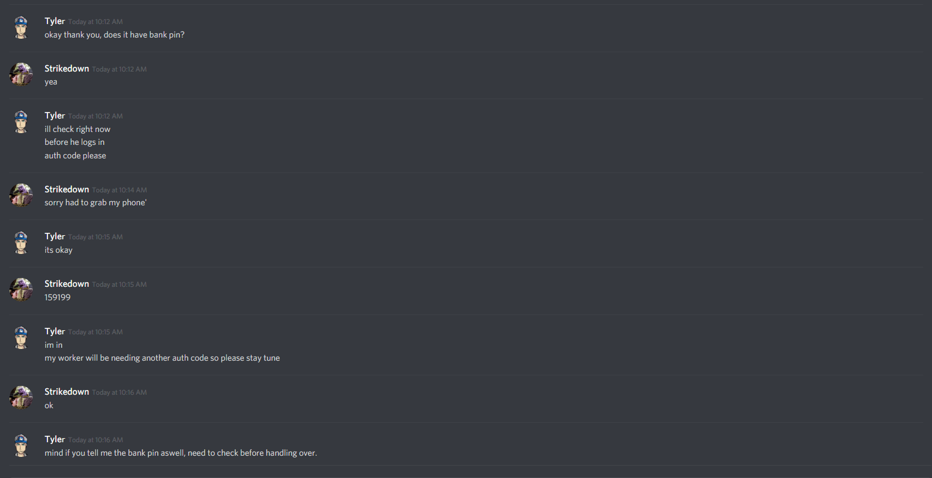
Task: Click Tyler's avatar beside 'does it have bank pin?'
Action: [x=21, y=28]
